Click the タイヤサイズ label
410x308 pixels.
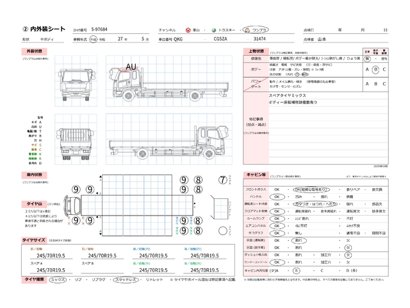click(x=33, y=240)
